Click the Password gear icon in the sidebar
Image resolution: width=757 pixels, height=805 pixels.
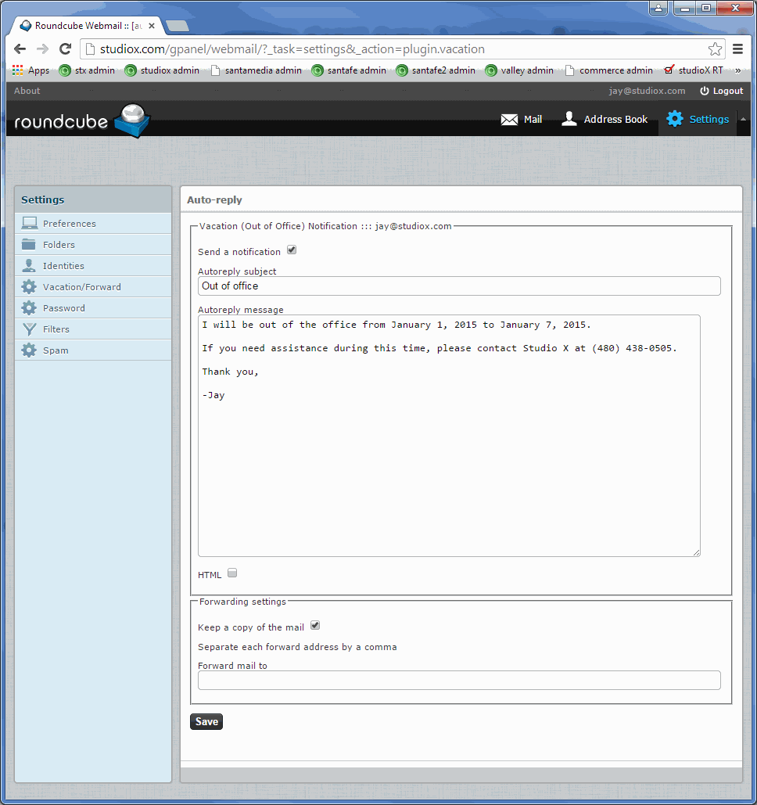pyautogui.click(x=30, y=307)
